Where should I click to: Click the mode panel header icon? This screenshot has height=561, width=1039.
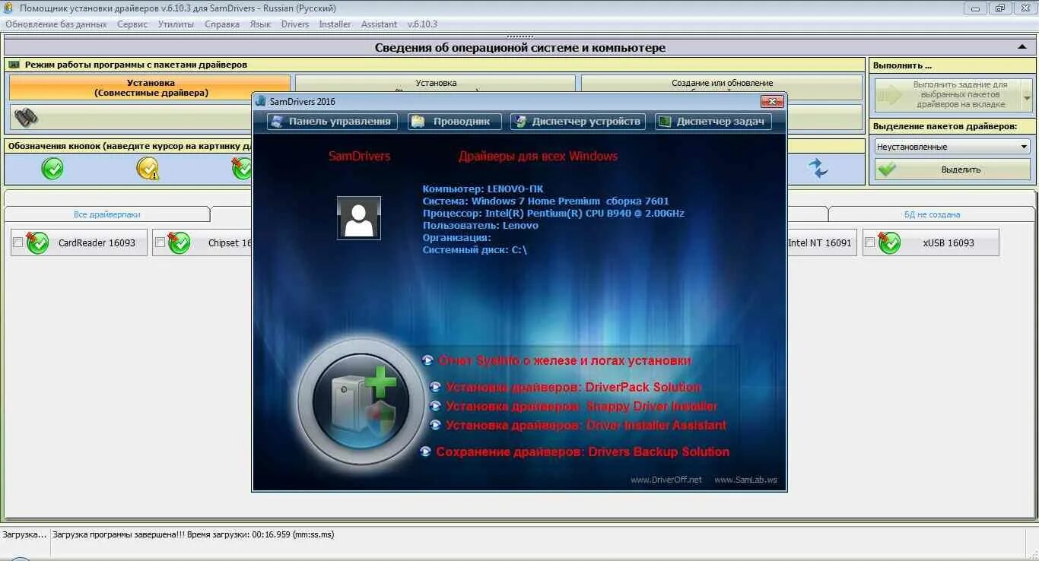point(14,65)
